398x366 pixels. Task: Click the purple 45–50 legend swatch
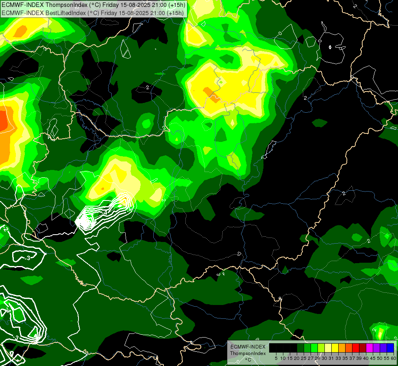click(376, 348)
